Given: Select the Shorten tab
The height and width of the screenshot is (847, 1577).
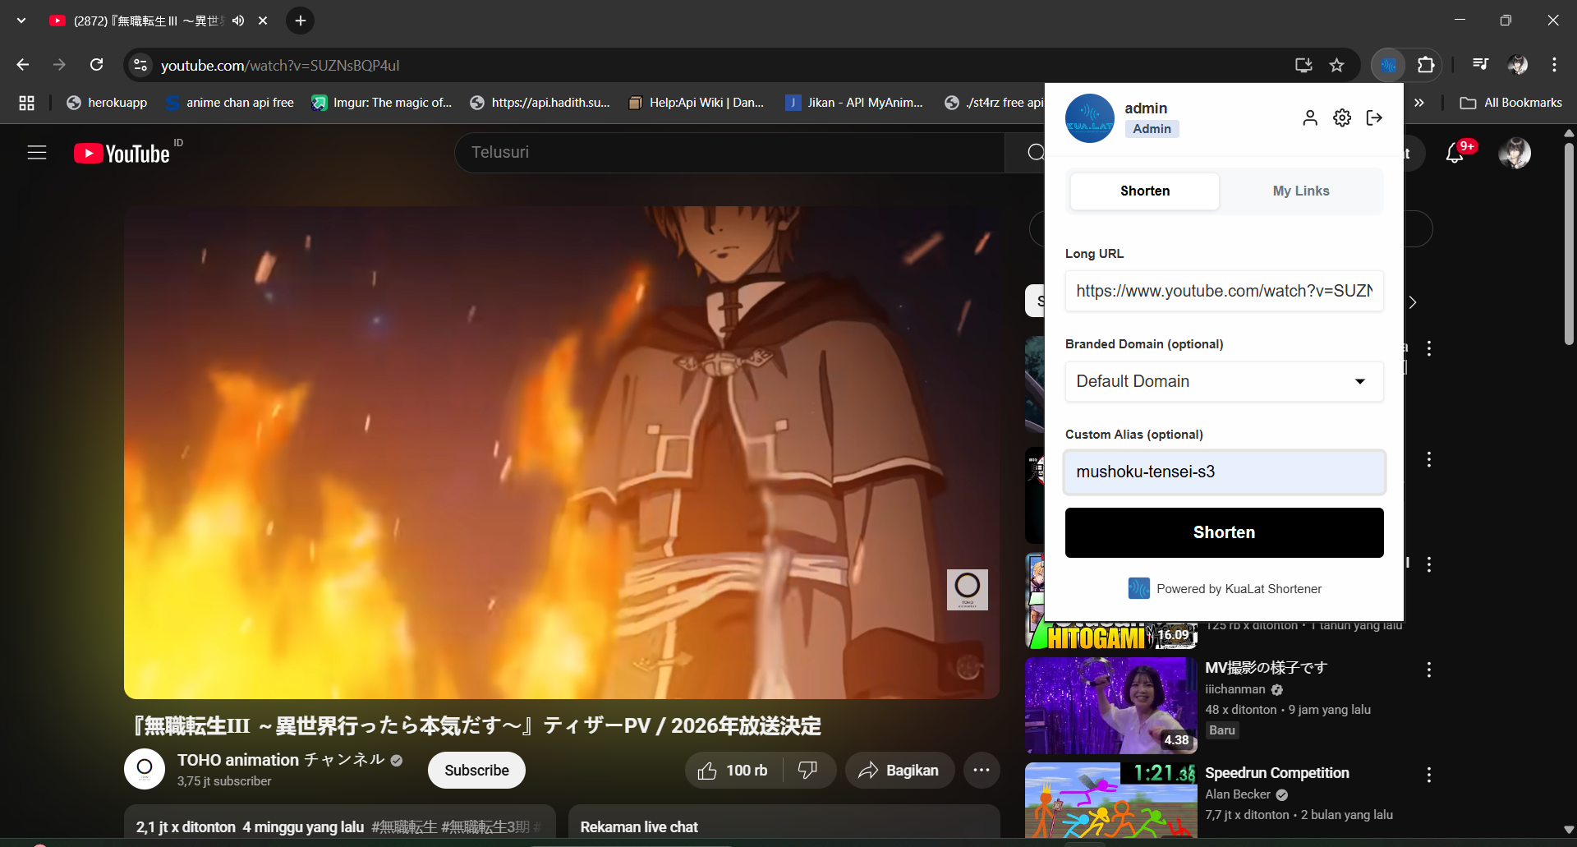Looking at the screenshot, I should 1145,191.
